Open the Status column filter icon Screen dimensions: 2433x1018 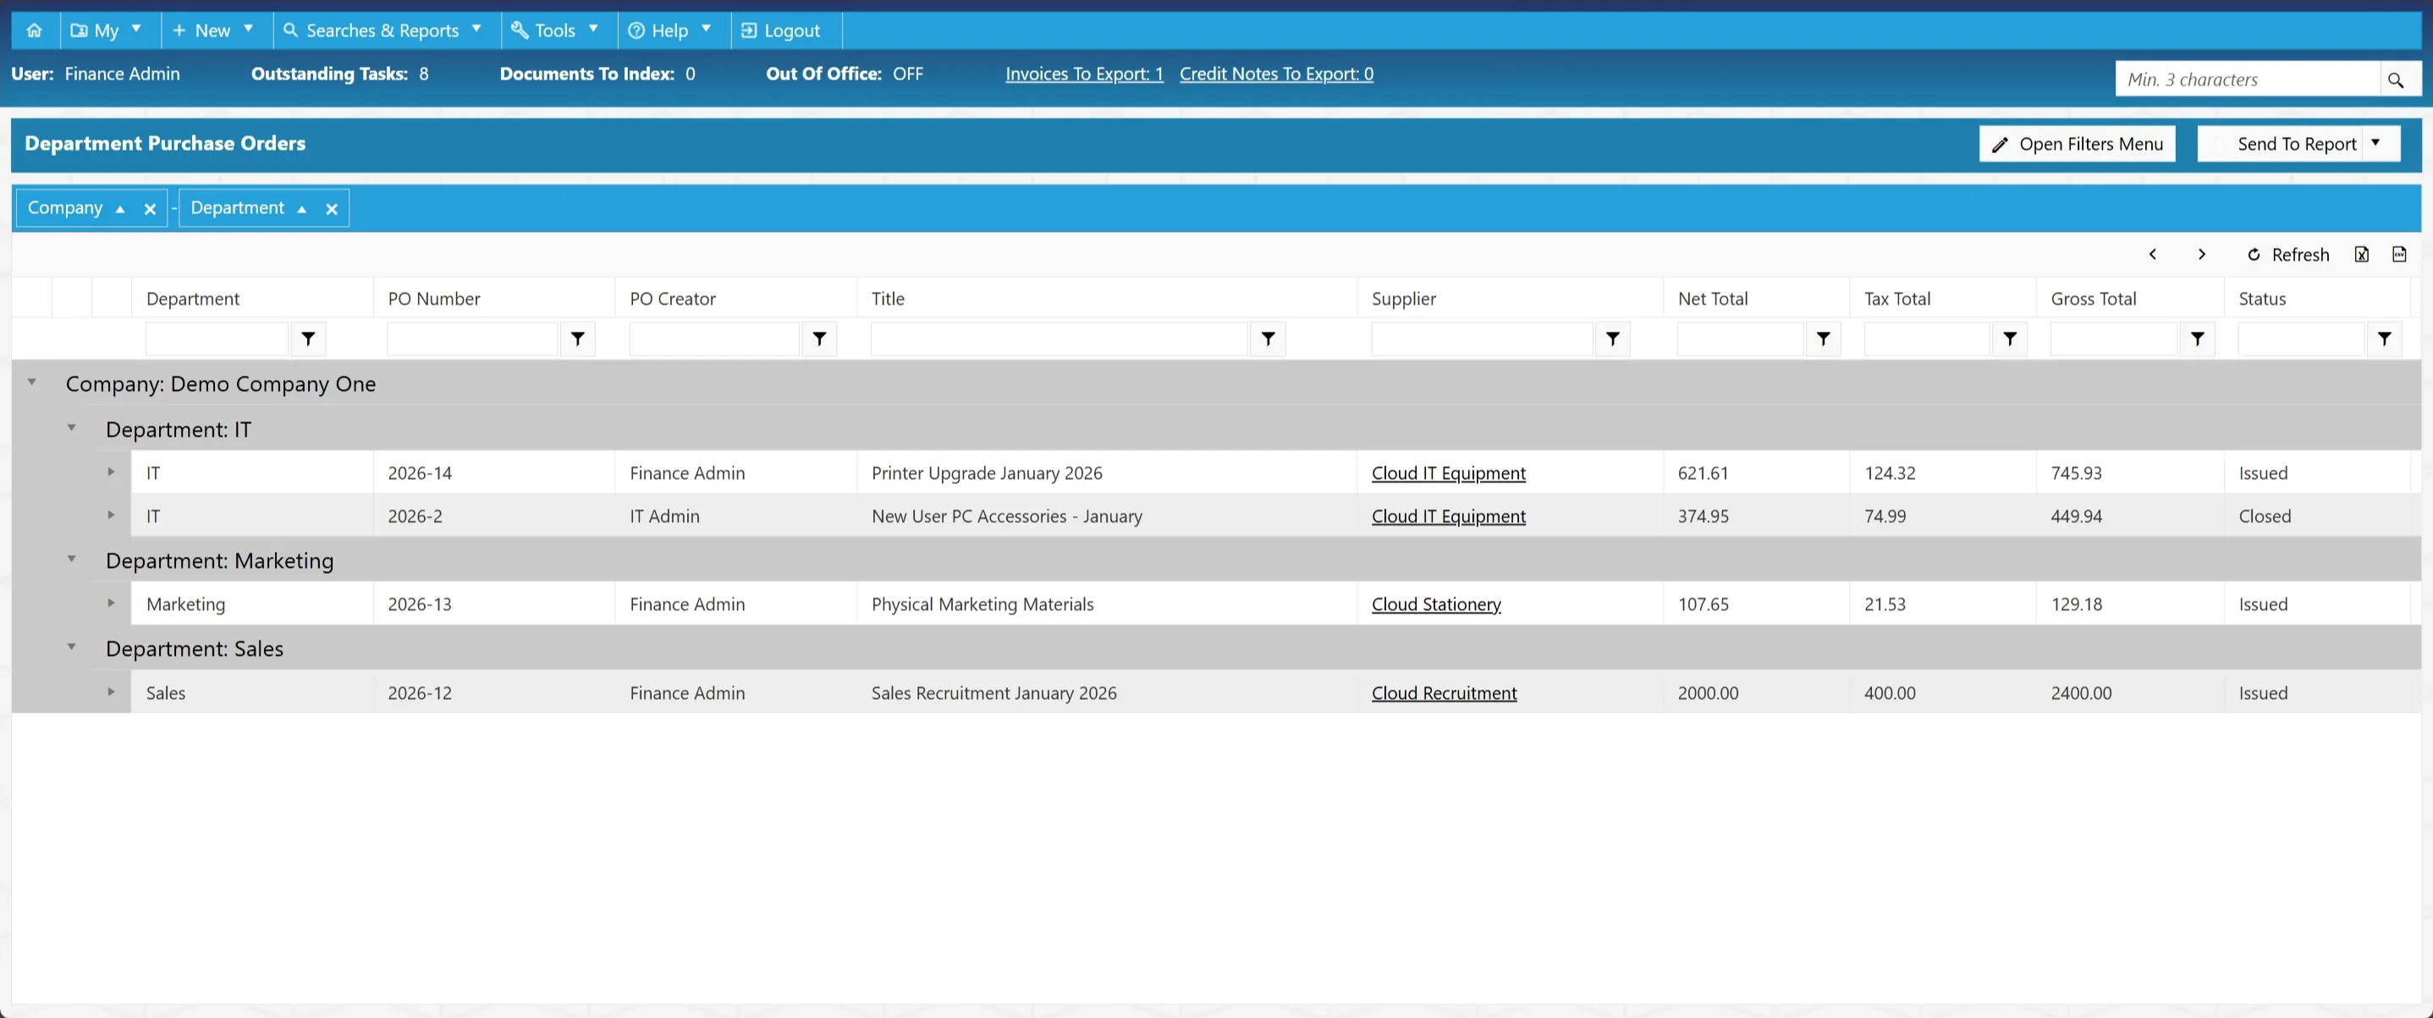click(2384, 338)
